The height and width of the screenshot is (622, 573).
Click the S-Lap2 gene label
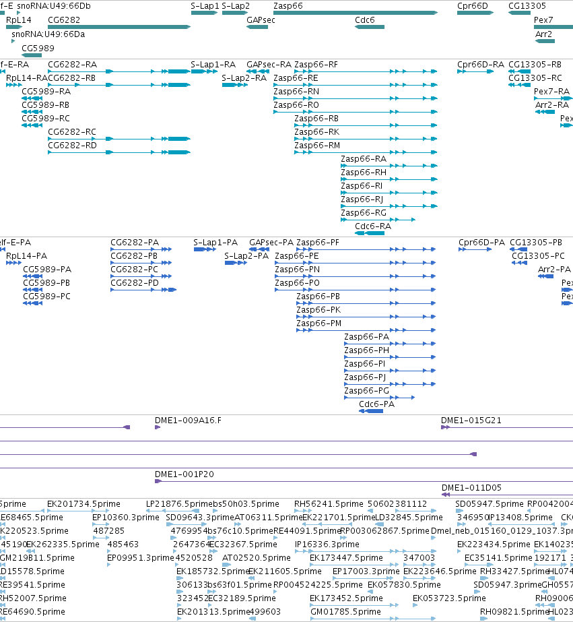(236, 6)
